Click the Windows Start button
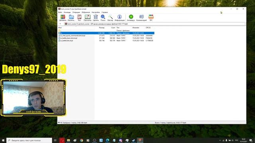Screen dimensions: 255x143 point(3,140)
